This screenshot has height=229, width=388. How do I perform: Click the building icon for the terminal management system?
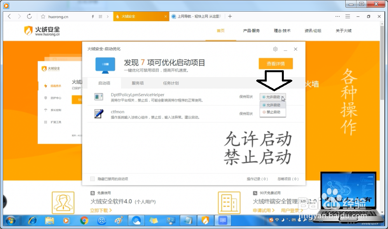coord(229,203)
